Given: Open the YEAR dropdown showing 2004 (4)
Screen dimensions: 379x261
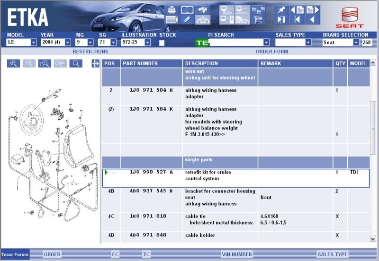Looking at the screenshot, I should pyautogui.click(x=68, y=42).
